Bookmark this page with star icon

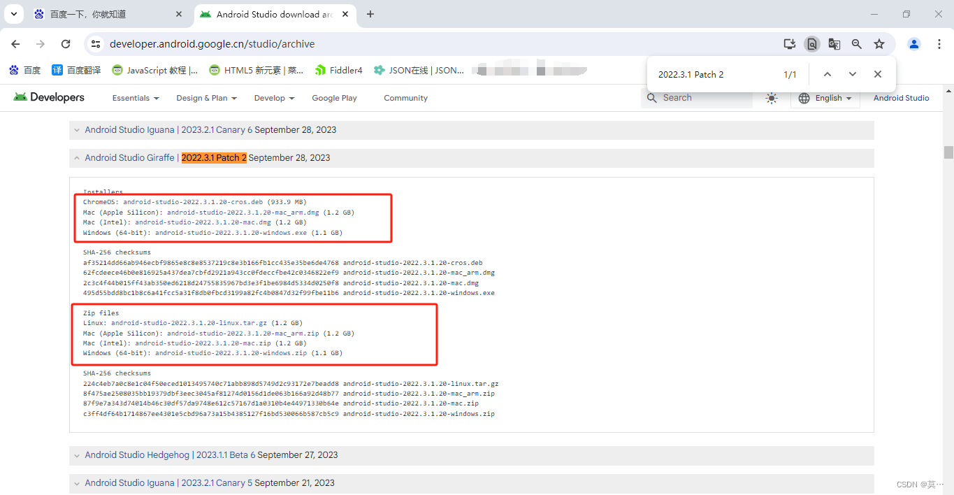[x=879, y=44]
